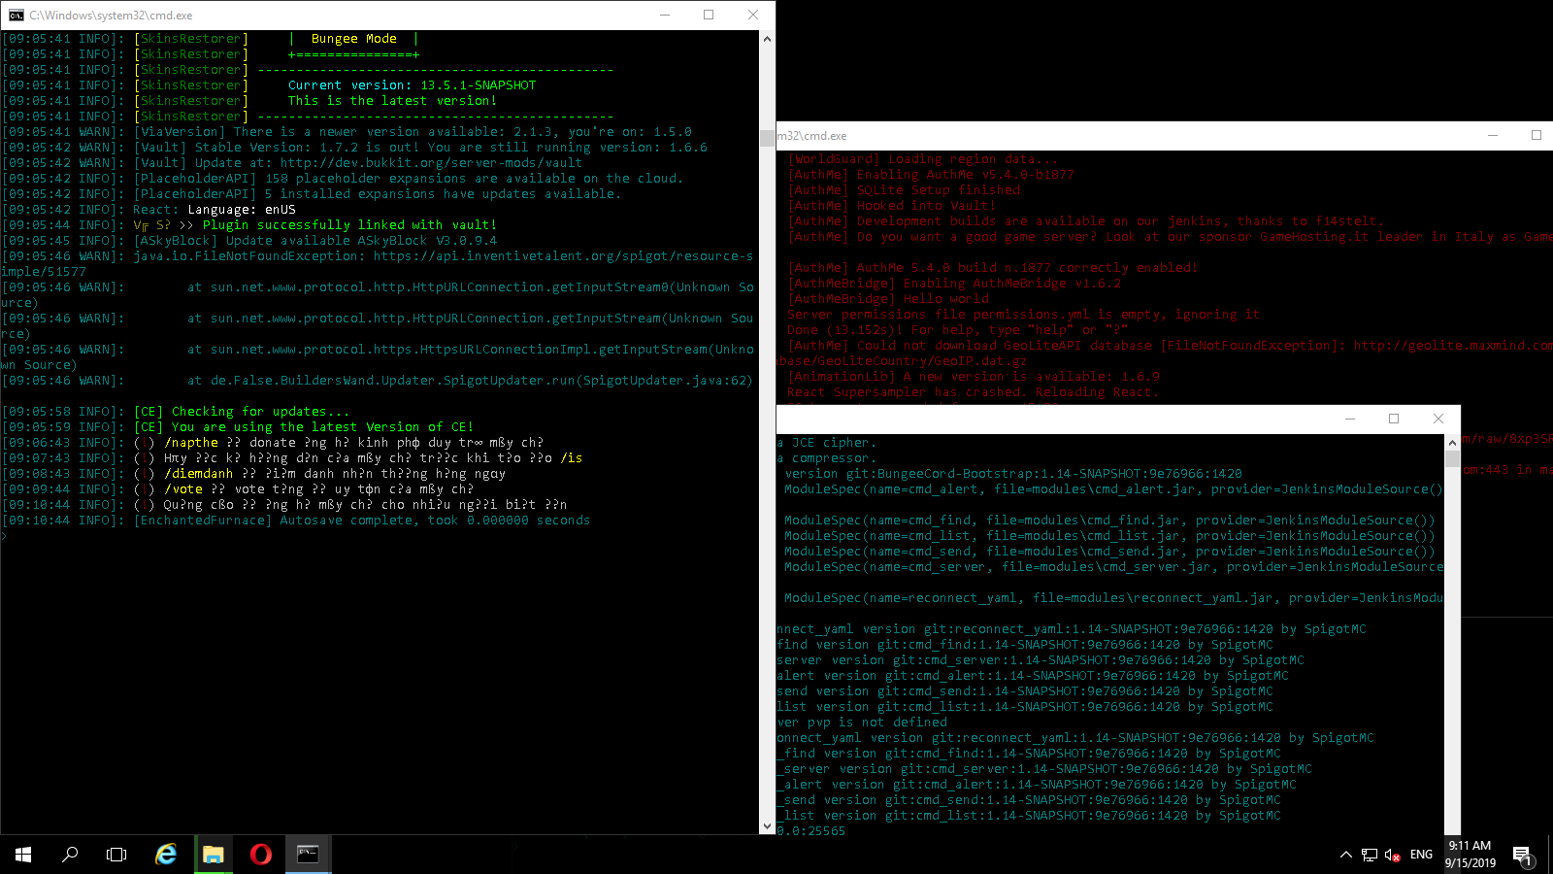Click the Vault 'Stable Version: 1.7.2' line
The height and width of the screenshot is (874, 1553).
coord(354,148)
